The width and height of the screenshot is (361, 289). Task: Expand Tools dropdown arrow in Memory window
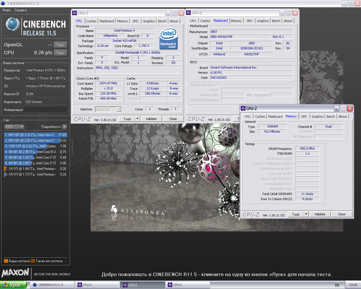306,214
